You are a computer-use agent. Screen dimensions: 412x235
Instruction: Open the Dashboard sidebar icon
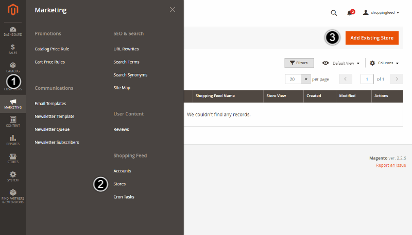coord(13,31)
